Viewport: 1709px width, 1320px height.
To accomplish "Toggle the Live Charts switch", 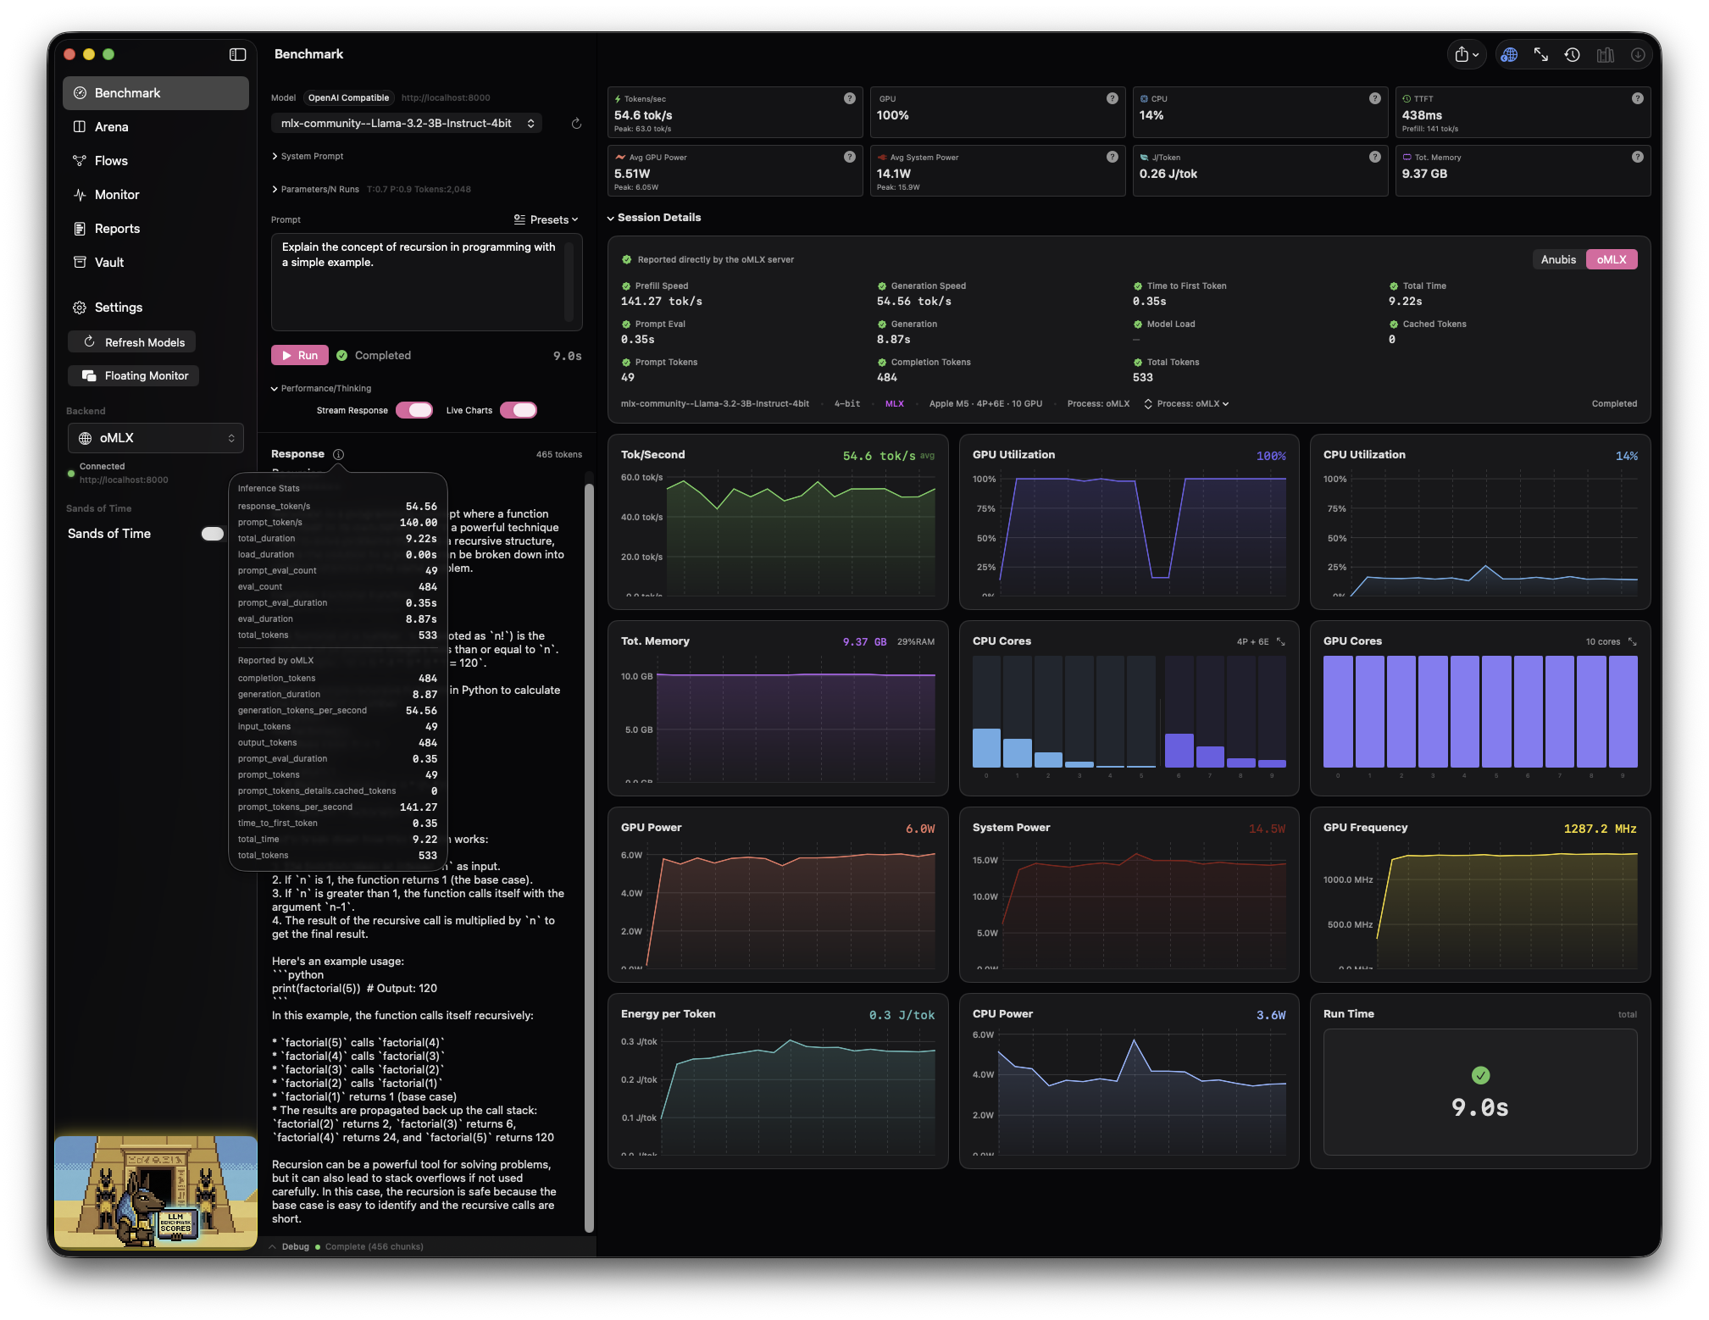I will (x=519, y=411).
